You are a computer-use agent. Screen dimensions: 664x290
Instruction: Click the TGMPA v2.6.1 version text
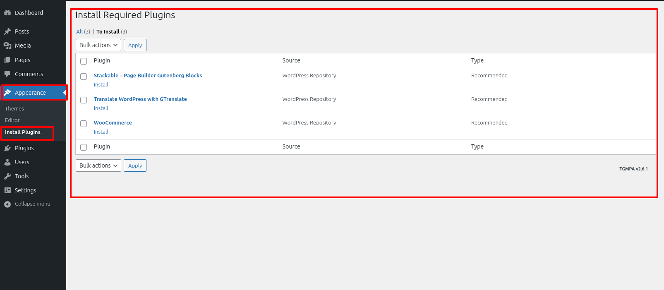[633, 169]
